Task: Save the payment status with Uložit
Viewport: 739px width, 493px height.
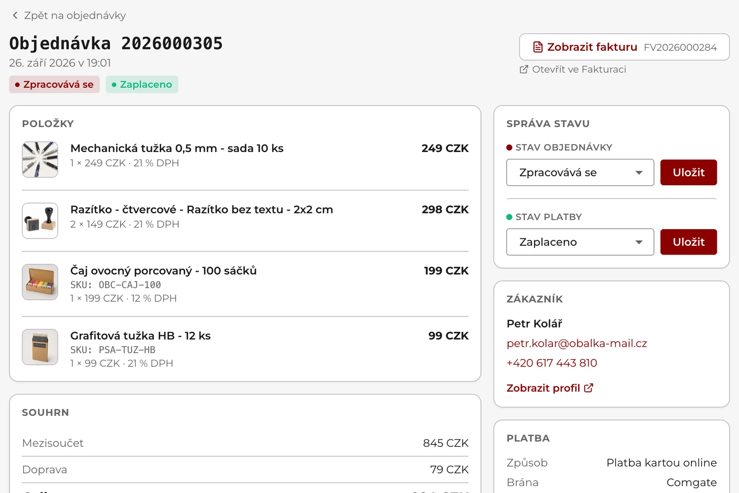Action: (x=689, y=242)
